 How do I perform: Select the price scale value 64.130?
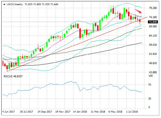(x=153, y=35)
